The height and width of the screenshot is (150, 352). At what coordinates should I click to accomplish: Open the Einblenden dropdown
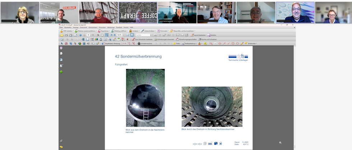(252, 44)
